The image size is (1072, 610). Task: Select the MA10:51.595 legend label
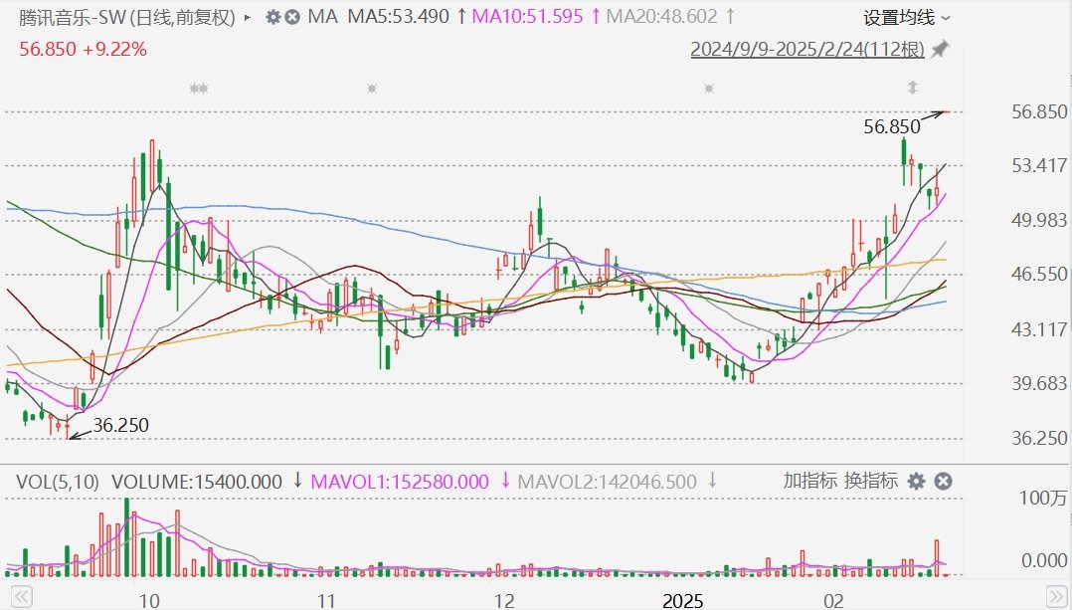click(x=526, y=17)
